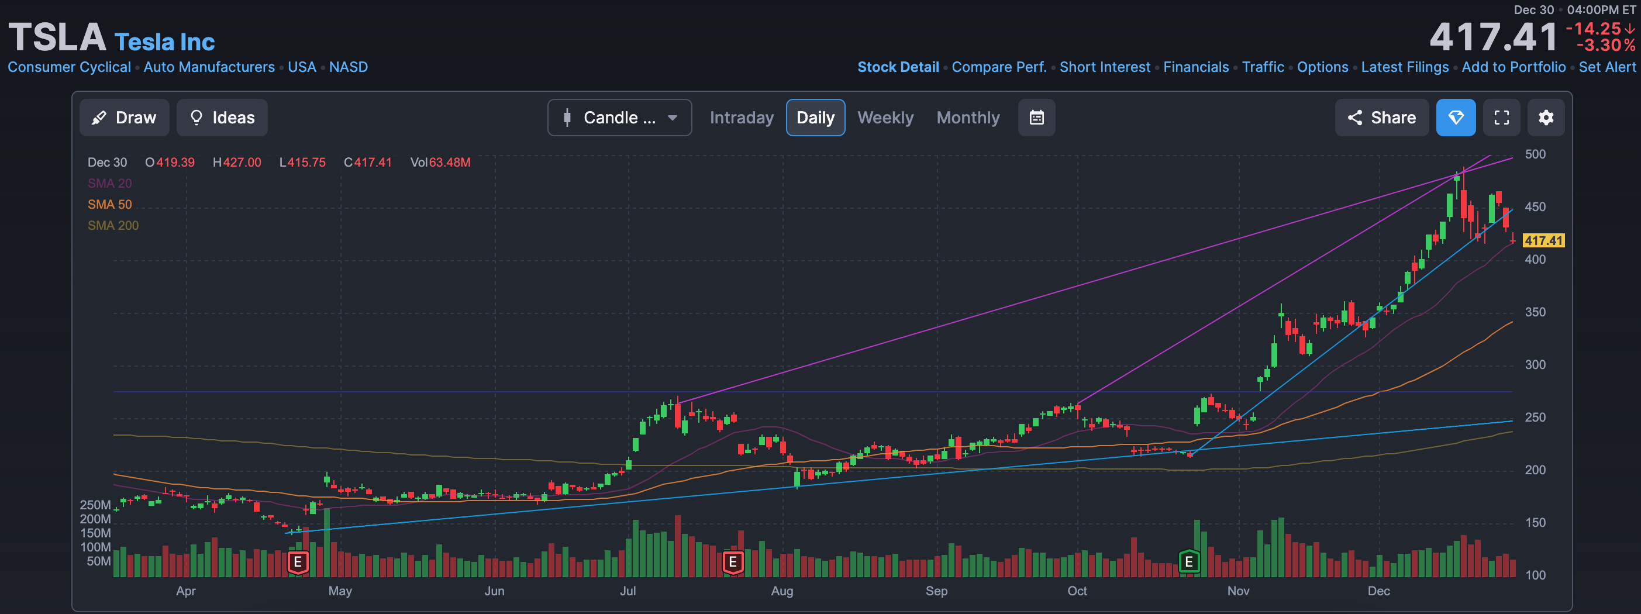Viewport: 1641px width, 614px height.
Task: Click the Tesla Inc company name
Action: coord(164,42)
